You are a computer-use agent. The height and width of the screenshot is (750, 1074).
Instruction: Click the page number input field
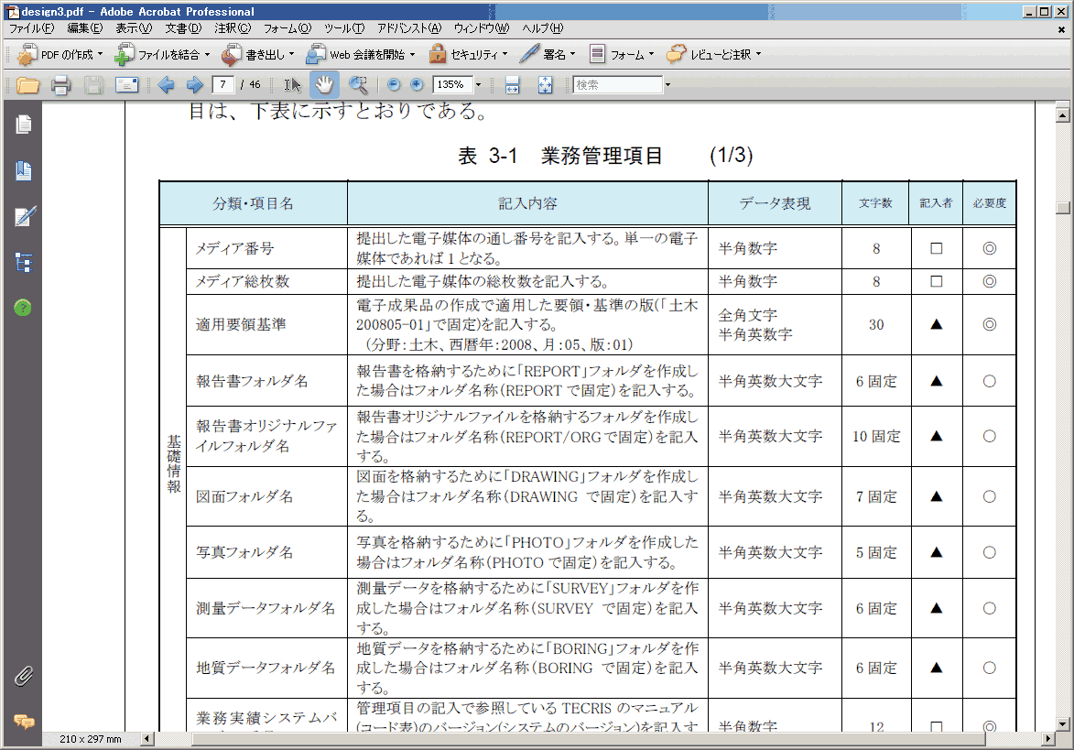click(x=223, y=85)
